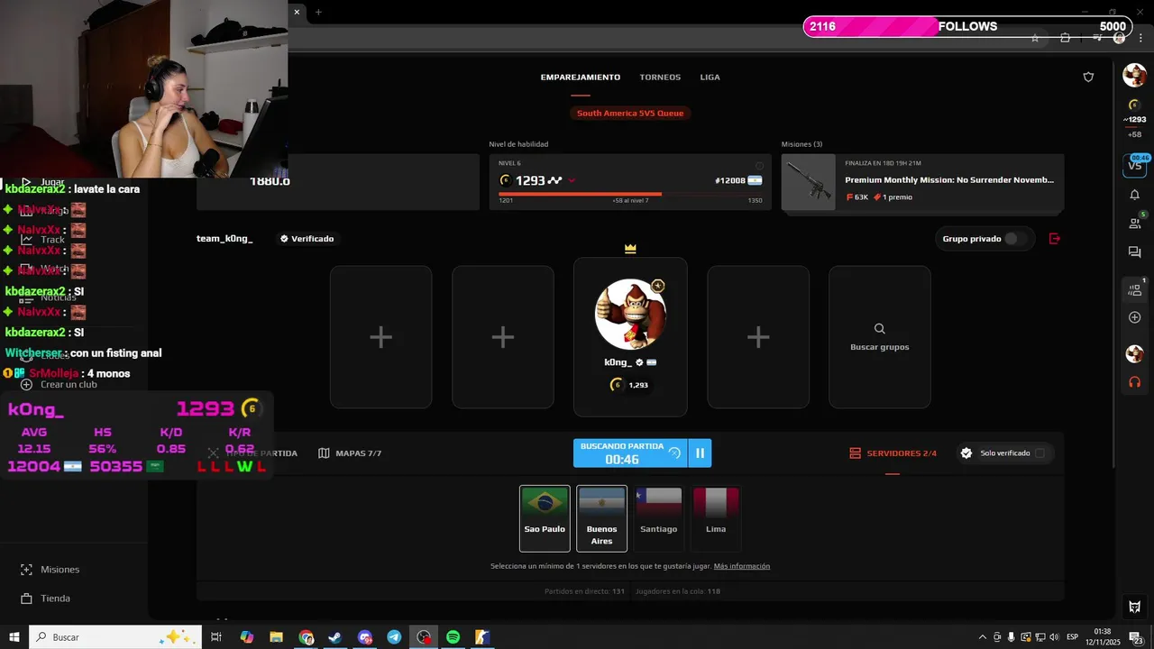Add a player in the second empty slot

click(x=503, y=337)
